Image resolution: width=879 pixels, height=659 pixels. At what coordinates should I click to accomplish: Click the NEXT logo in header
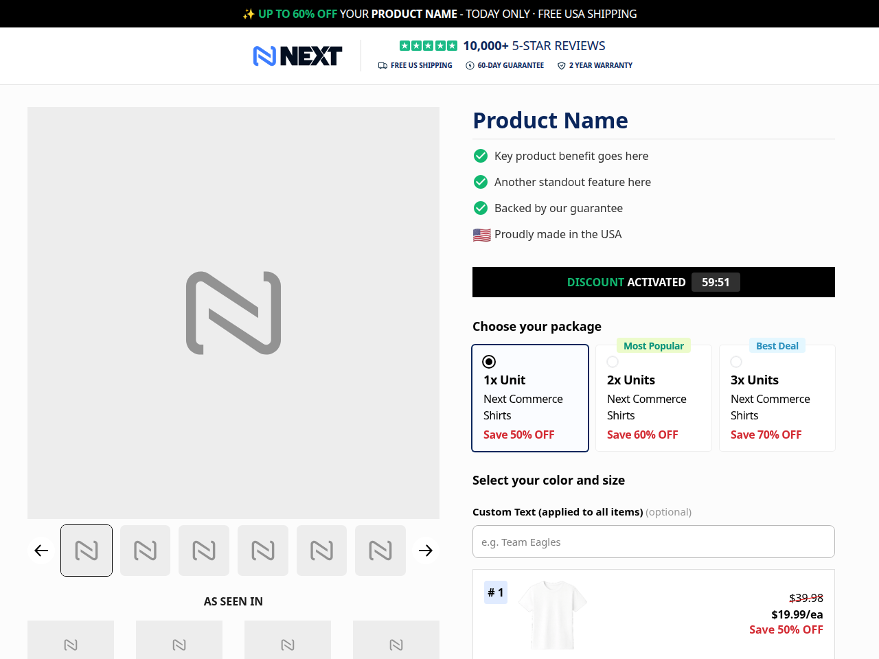pos(297,56)
